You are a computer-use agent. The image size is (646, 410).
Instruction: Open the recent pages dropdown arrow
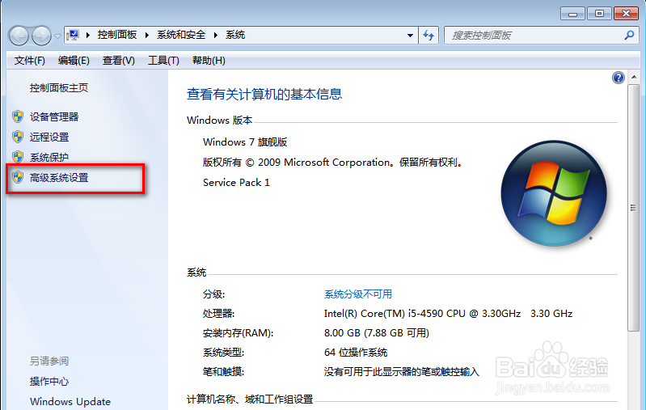click(x=57, y=36)
